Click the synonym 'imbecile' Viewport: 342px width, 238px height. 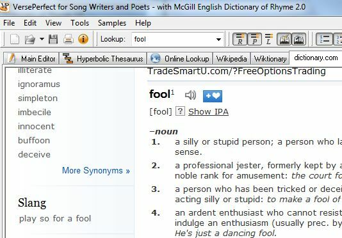click(x=35, y=112)
